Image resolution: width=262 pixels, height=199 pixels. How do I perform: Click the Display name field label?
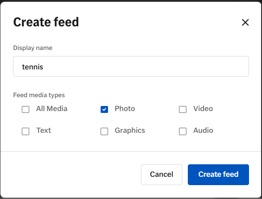point(33,48)
